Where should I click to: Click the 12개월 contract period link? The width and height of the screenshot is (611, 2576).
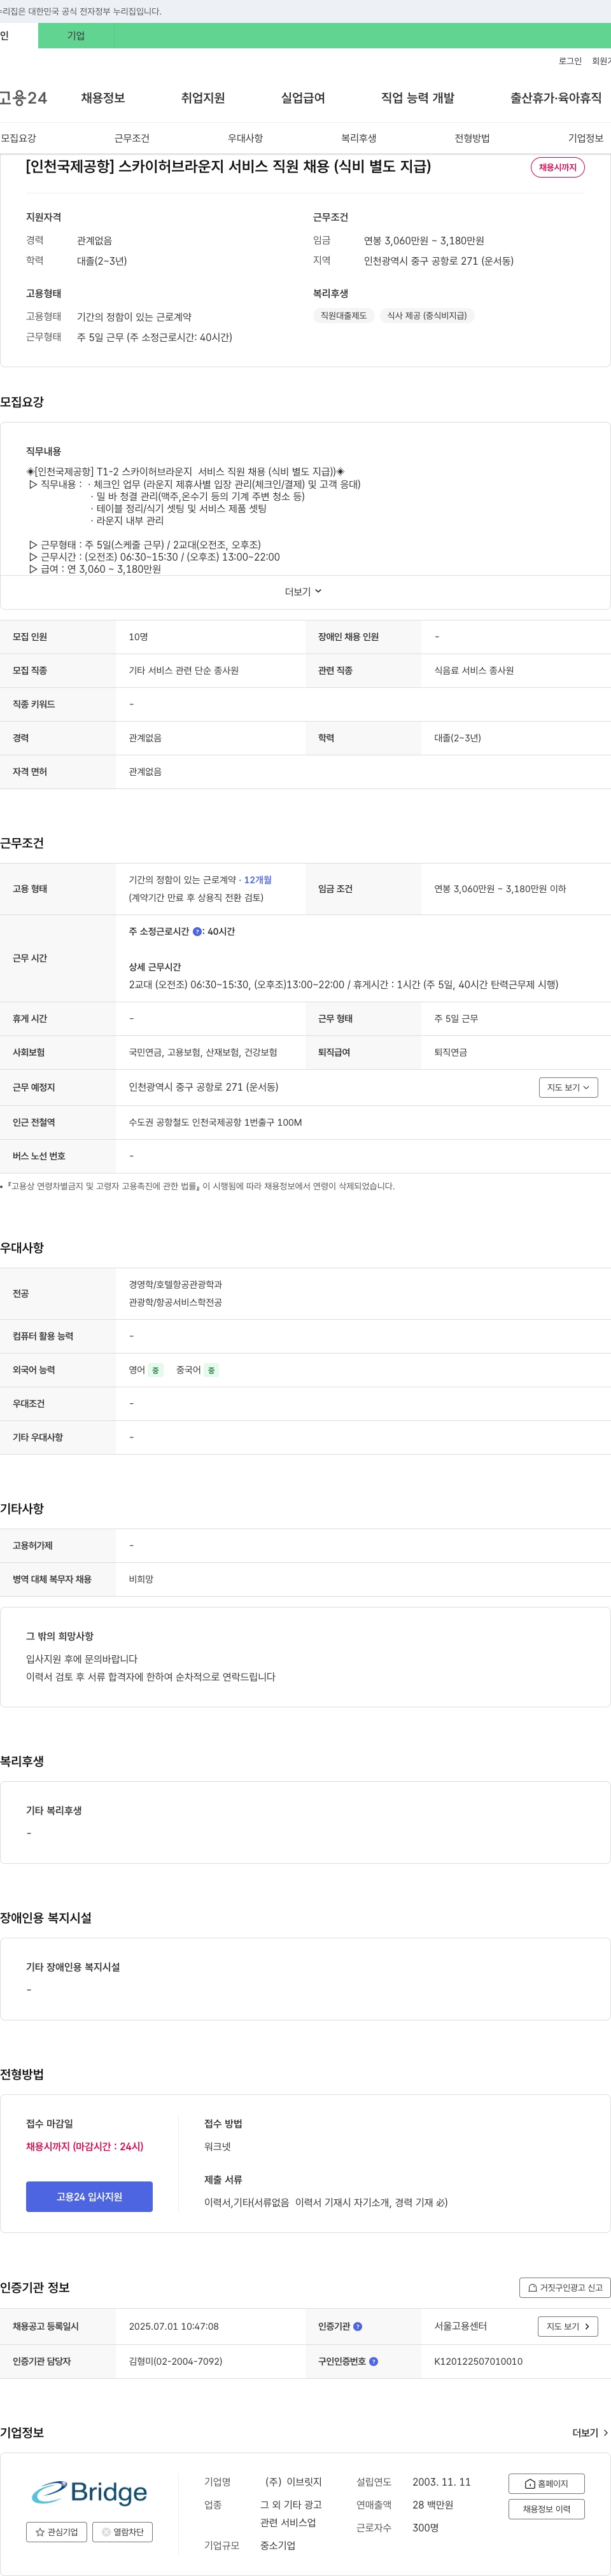258,880
